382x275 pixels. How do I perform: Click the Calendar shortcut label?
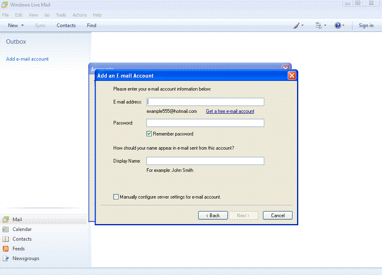click(22, 229)
